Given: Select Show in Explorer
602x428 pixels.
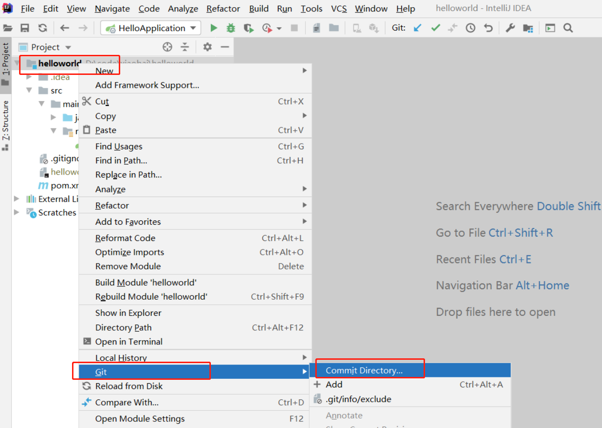Looking at the screenshot, I should [195, 313].
